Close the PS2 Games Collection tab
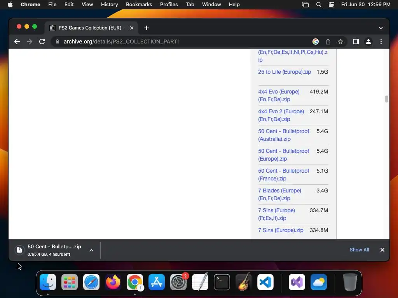Viewport: 398px width, 298px height. (132, 28)
